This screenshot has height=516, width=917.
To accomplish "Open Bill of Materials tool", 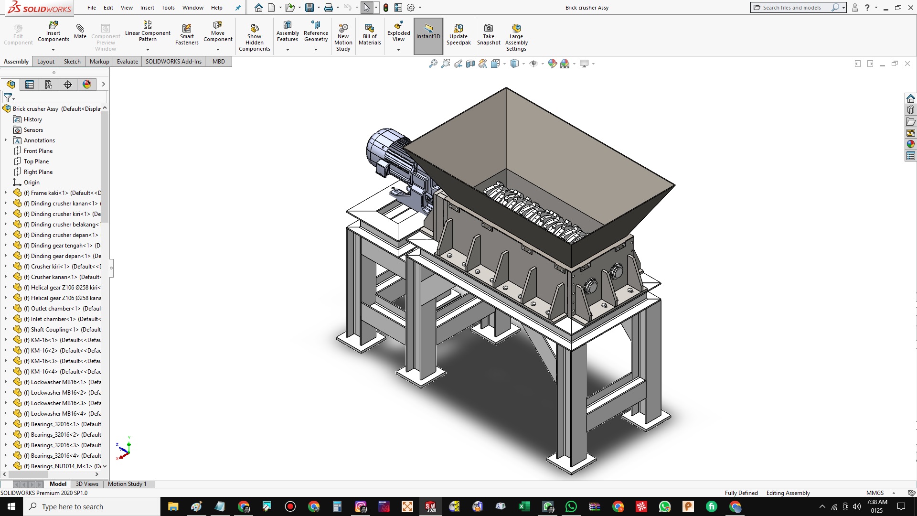I will point(370,29).
